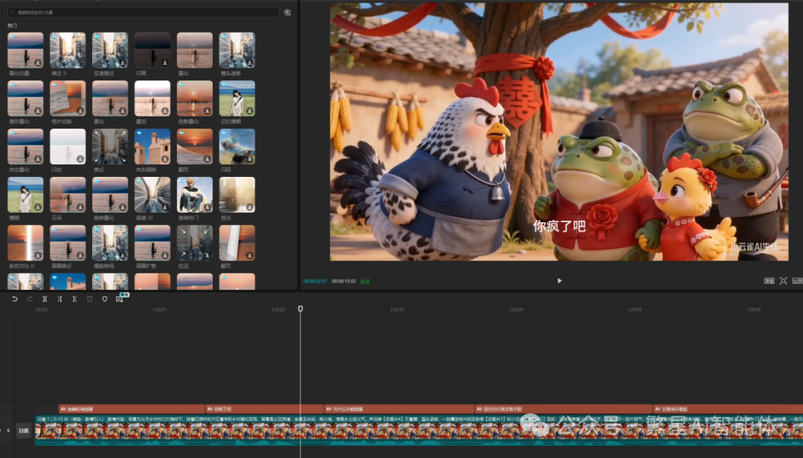Click the undo arrow in timeline toolbar
Viewport: 803px width, 458px height.
point(15,299)
